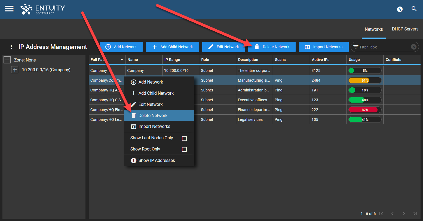423x221 pixels.
Task: Open the hamburger main menu
Action: point(9,9)
